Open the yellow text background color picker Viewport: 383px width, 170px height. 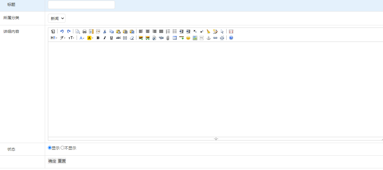(90, 38)
